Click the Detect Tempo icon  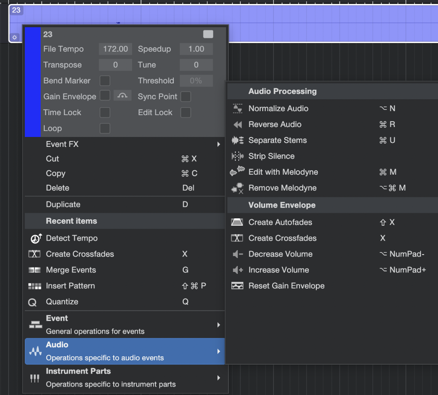(x=36, y=238)
